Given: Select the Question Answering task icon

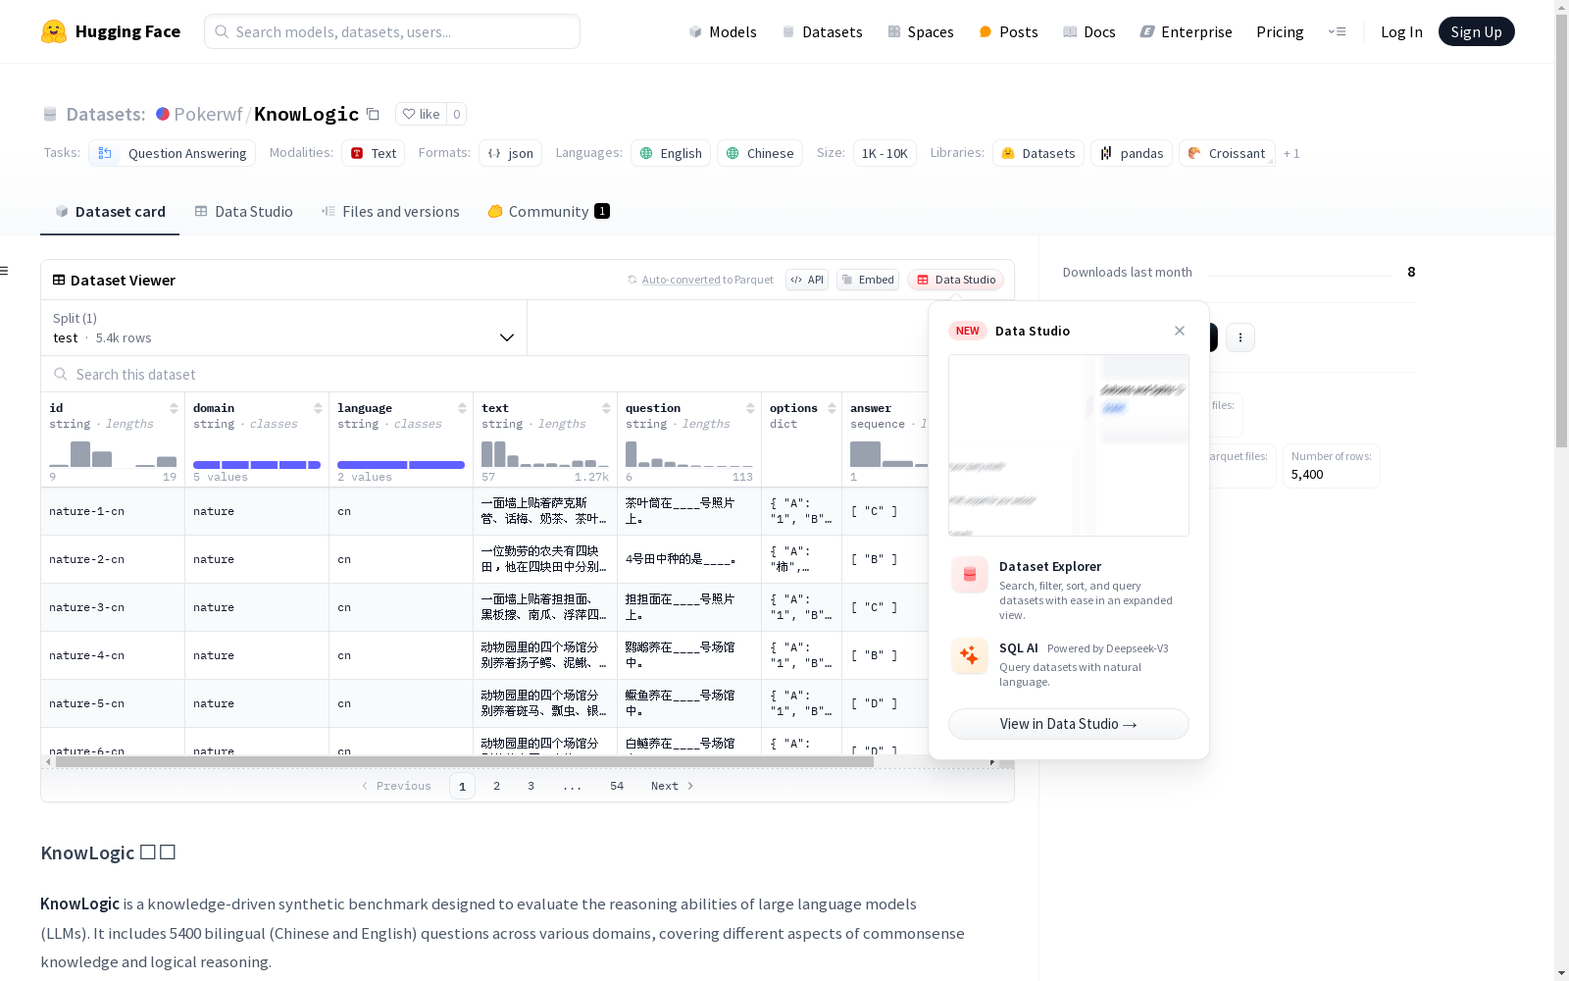Looking at the screenshot, I should (105, 153).
